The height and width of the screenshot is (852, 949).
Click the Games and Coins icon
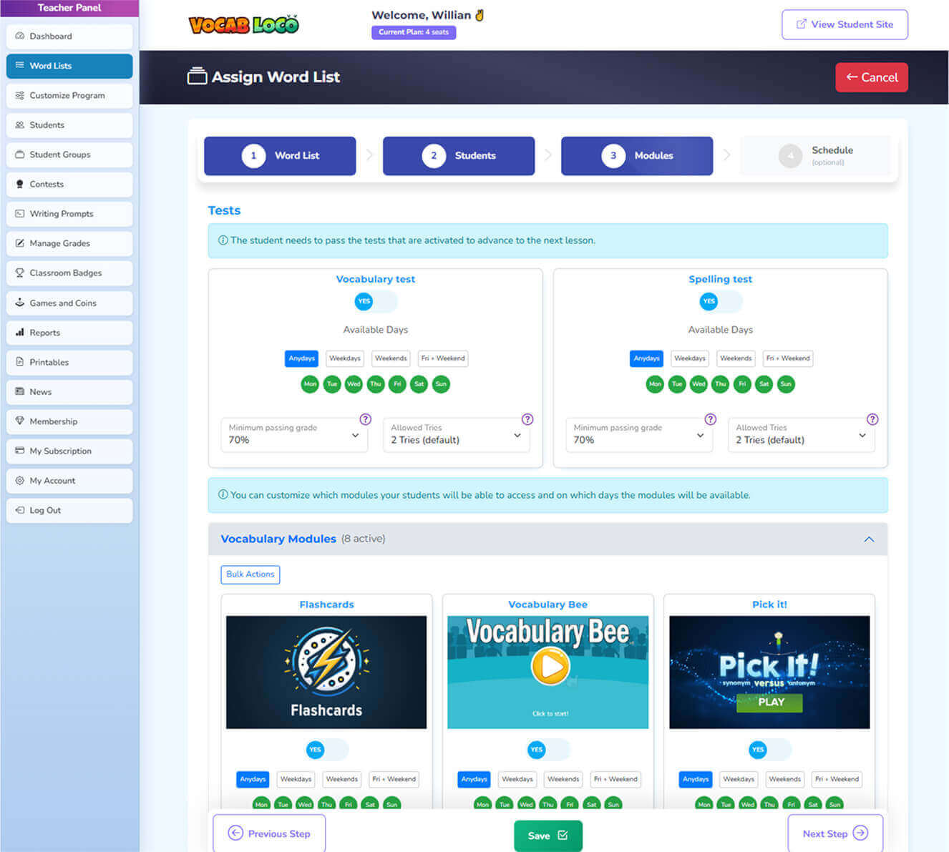[x=20, y=303]
